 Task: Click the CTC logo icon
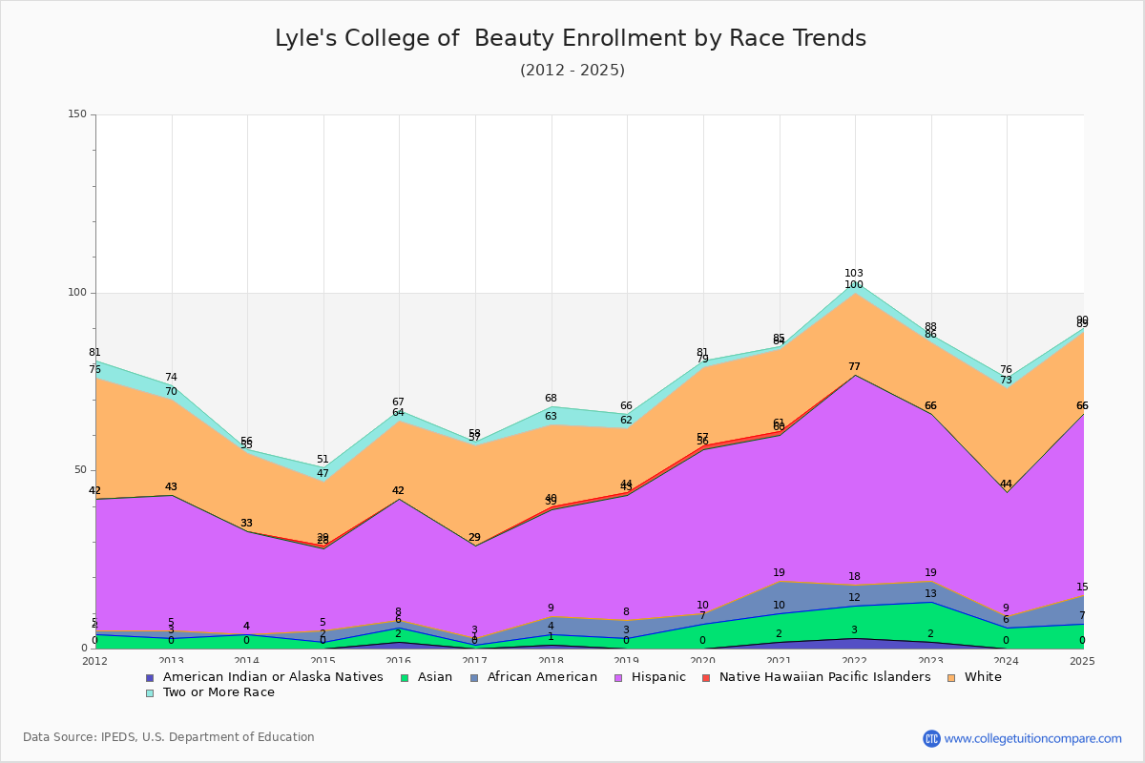click(x=931, y=738)
